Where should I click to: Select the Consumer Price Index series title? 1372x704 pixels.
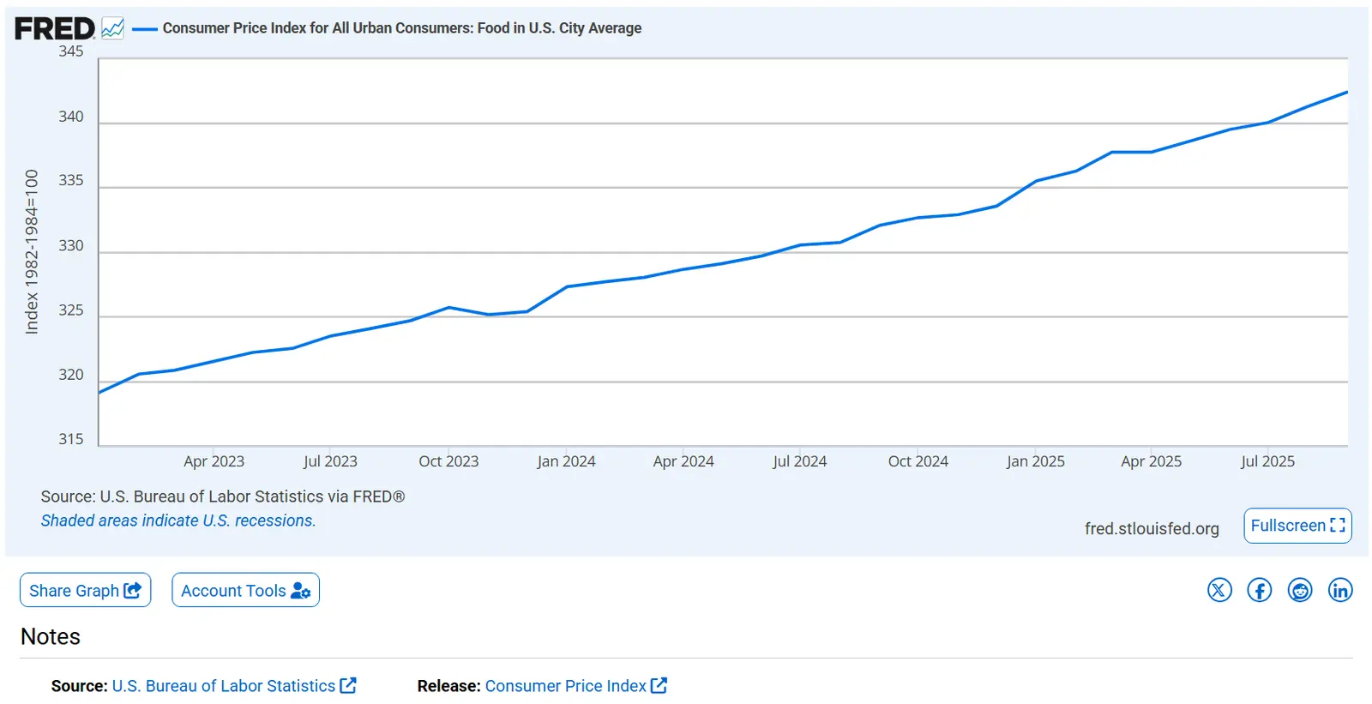point(401,28)
